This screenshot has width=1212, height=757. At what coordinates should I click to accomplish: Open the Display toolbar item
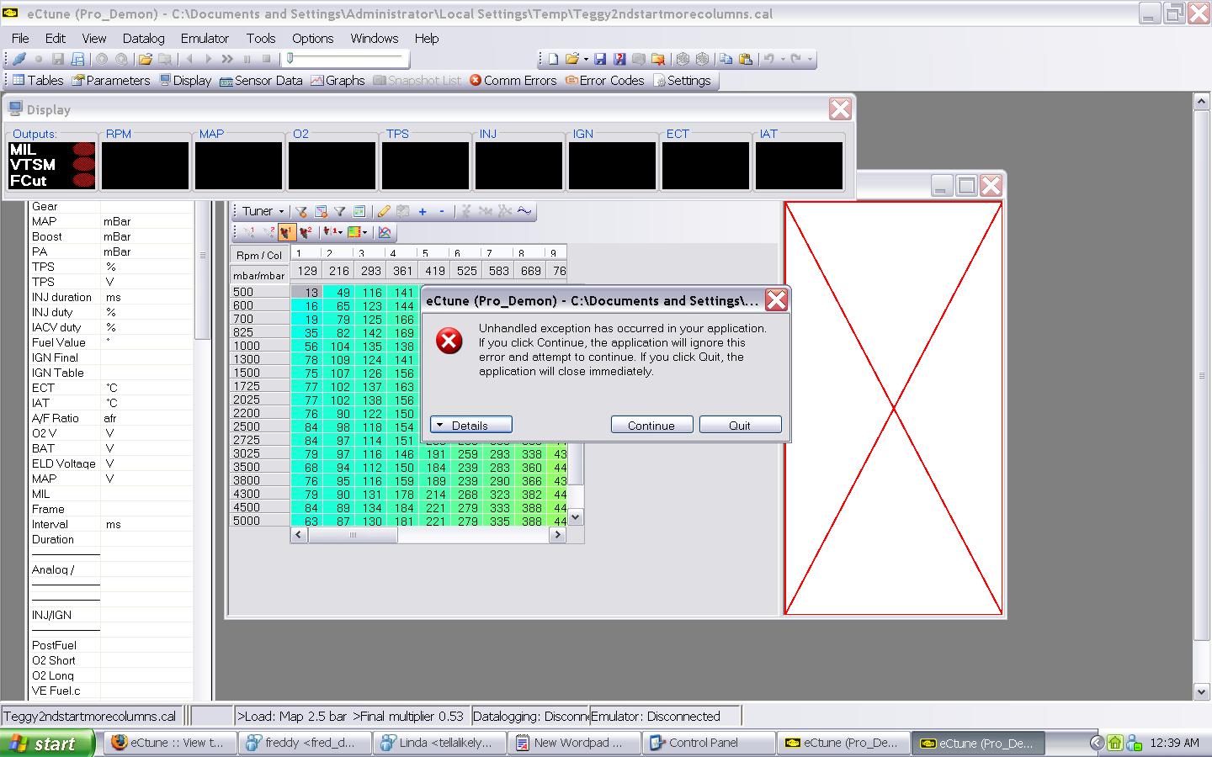click(184, 81)
